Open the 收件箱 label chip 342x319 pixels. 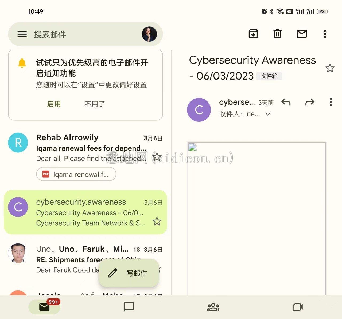[269, 76]
